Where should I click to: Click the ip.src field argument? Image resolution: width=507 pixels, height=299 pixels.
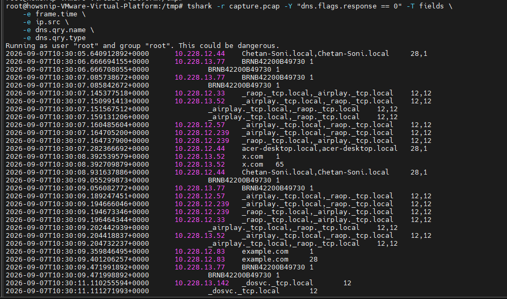coord(48,22)
